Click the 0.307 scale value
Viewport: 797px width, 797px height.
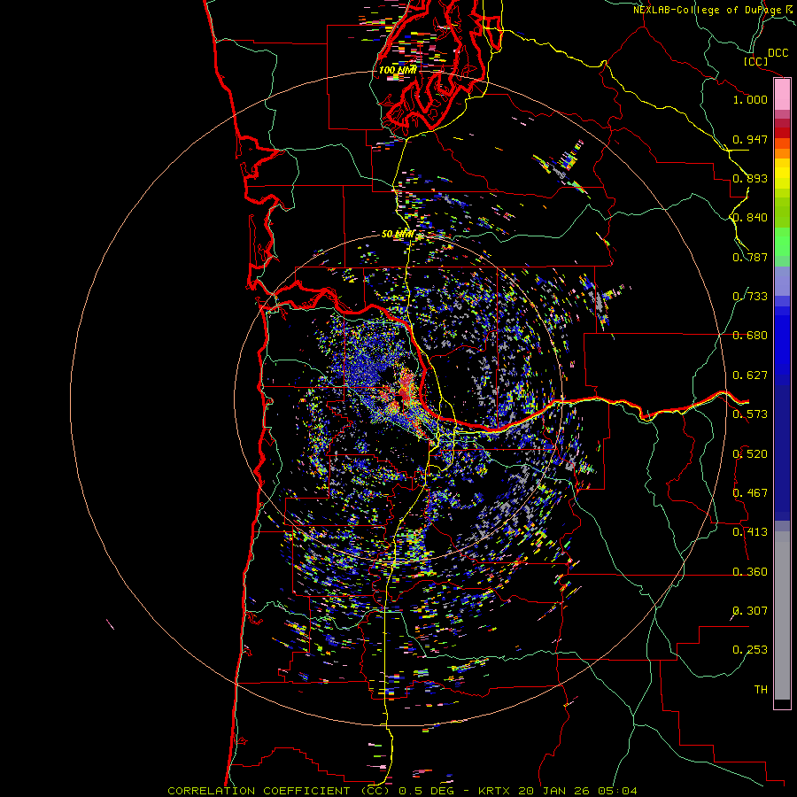pos(750,611)
